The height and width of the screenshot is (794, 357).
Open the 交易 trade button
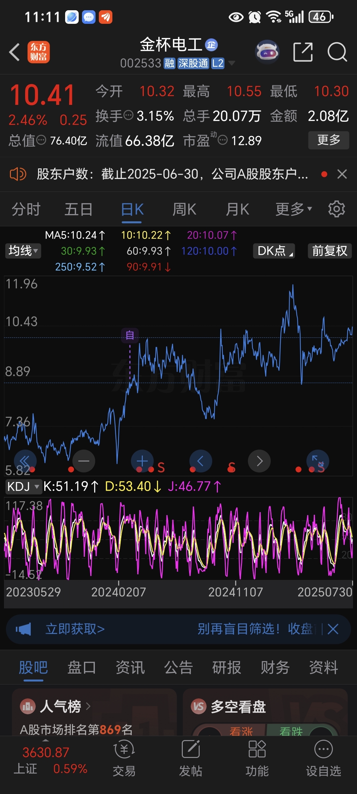tap(124, 759)
